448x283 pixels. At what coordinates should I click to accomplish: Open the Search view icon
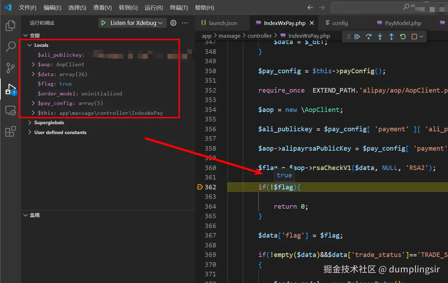tap(11, 46)
